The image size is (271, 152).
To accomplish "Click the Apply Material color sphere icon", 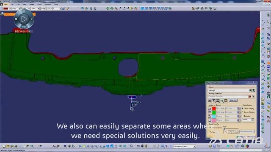I will coord(247,146).
